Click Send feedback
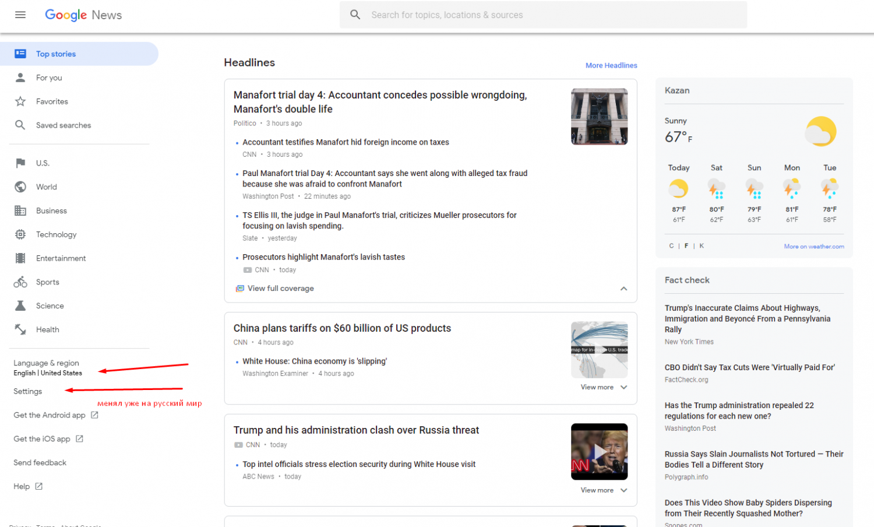Image resolution: width=874 pixels, height=527 pixels. point(40,462)
